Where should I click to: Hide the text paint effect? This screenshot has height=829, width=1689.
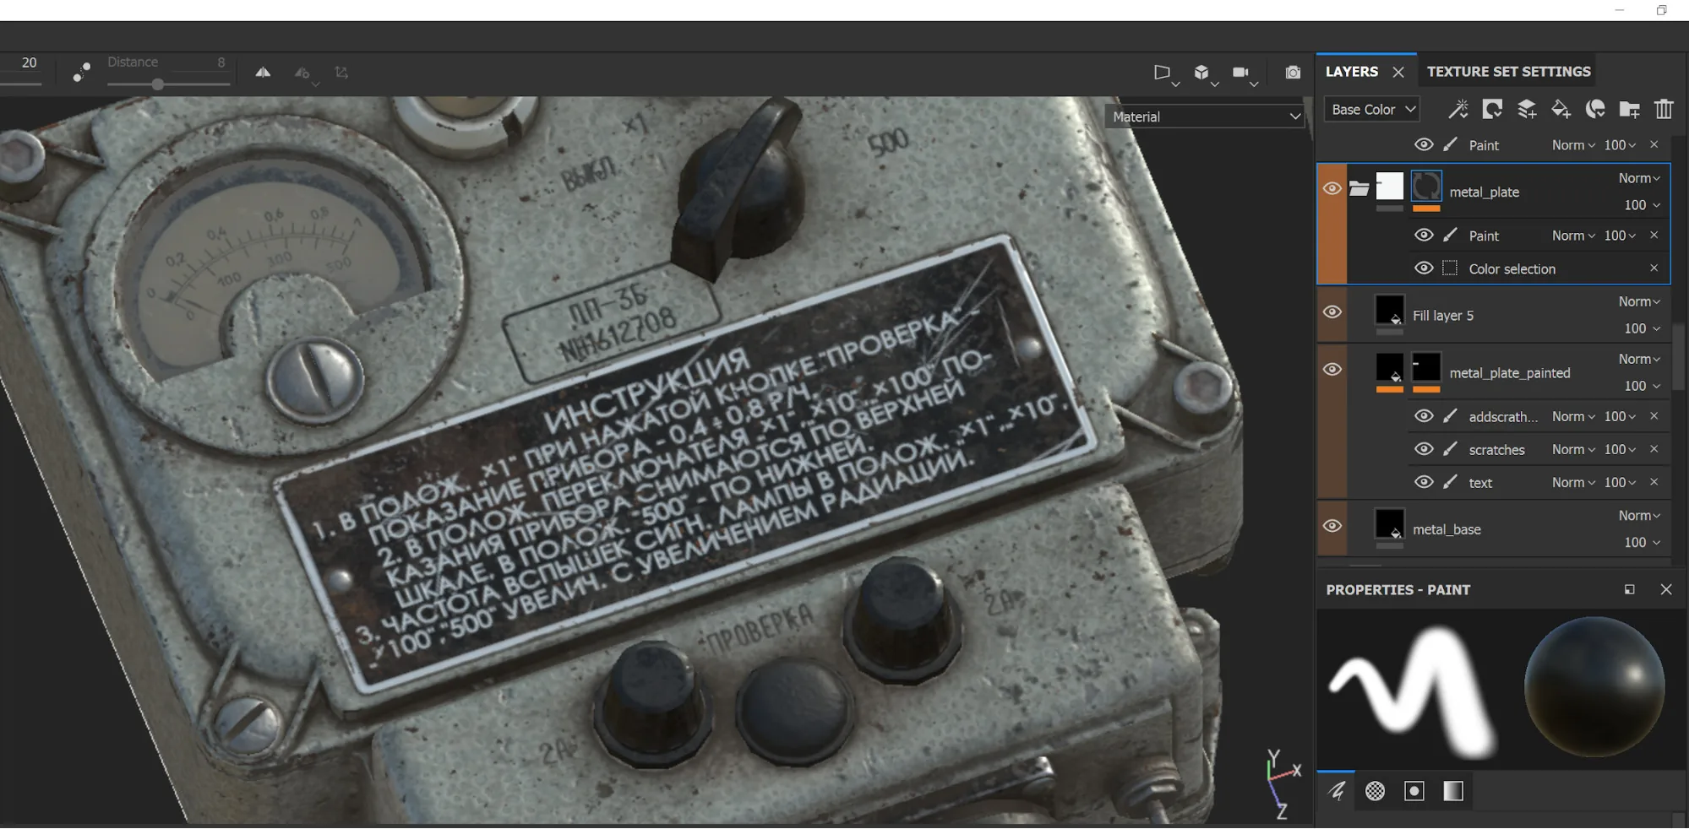1424,481
